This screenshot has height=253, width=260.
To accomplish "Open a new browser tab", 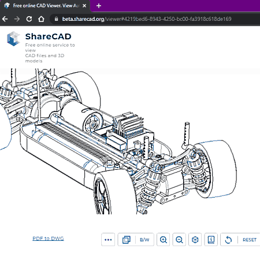I will (x=99, y=6).
